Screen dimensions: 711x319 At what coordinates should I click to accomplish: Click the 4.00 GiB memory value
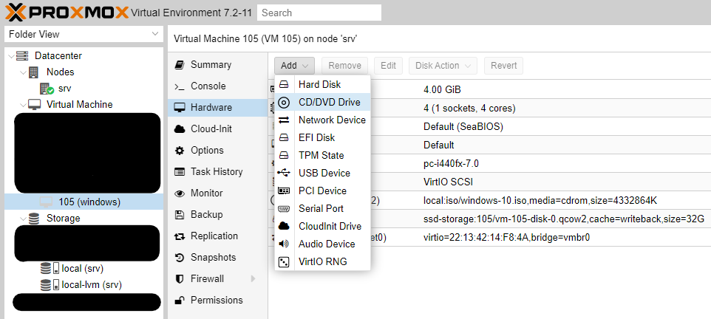[442, 90]
